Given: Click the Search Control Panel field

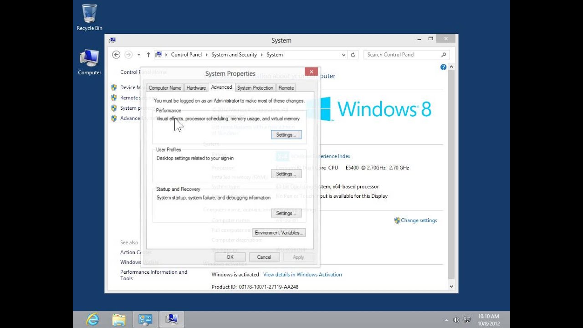Looking at the screenshot, I should pos(407,55).
